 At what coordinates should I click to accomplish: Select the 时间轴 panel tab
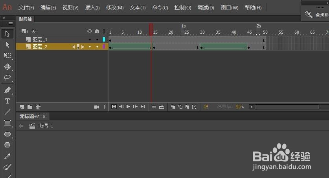pyautogui.click(x=25, y=19)
